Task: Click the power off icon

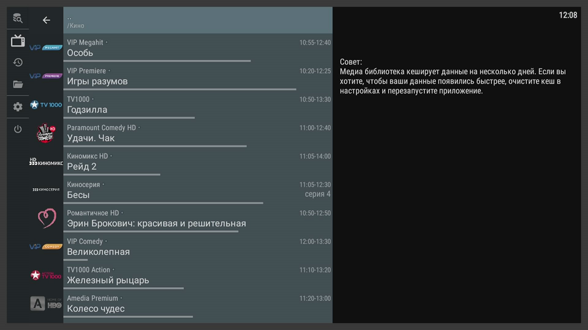Action: 18,129
